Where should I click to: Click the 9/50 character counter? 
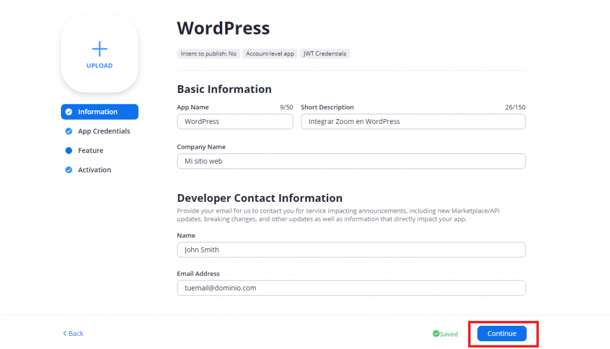(x=287, y=107)
